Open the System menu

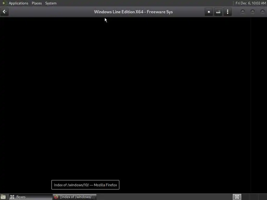(51, 3)
